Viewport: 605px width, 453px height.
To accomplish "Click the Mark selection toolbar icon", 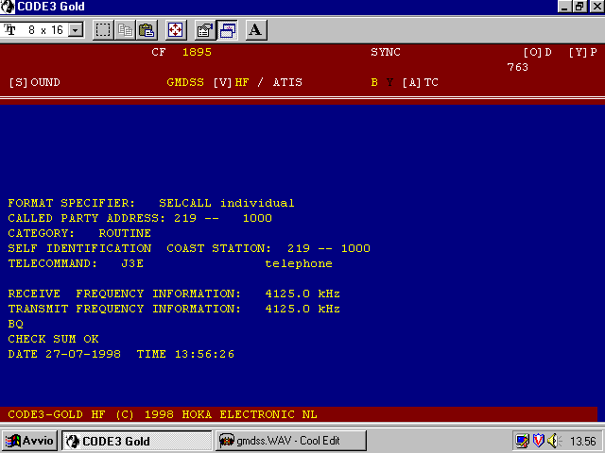I will click(103, 30).
